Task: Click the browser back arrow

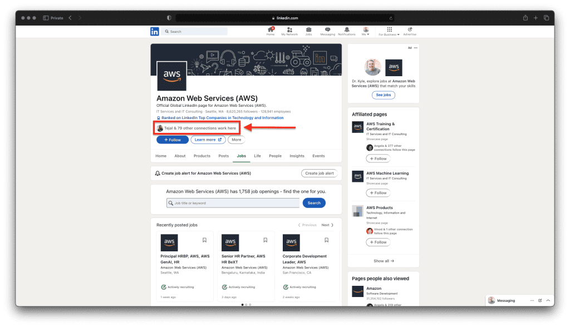Action: pyautogui.click(x=70, y=18)
